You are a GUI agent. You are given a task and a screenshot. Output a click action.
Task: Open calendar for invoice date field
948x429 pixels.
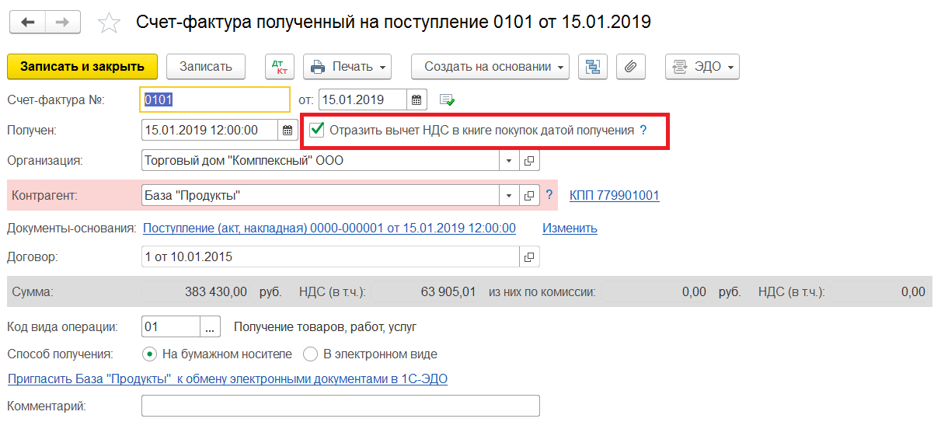coord(417,99)
